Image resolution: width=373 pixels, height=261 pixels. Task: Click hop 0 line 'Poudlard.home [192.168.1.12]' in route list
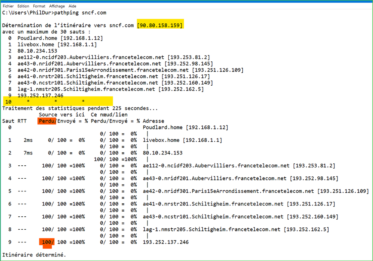(x=60, y=38)
